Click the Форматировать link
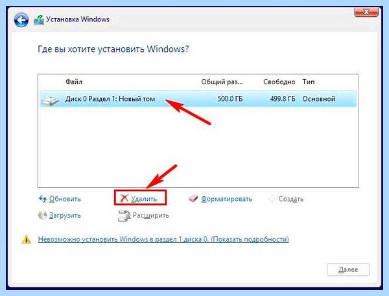 click(x=226, y=199)
